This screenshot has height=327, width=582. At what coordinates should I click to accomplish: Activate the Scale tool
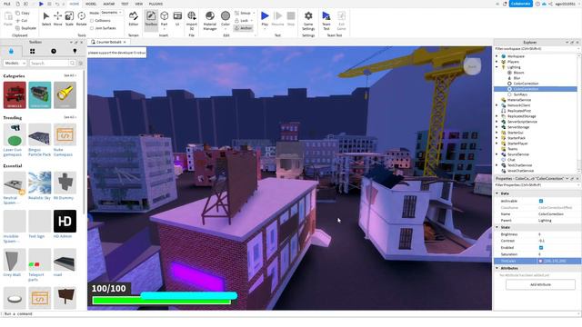(x=69, y=19)
